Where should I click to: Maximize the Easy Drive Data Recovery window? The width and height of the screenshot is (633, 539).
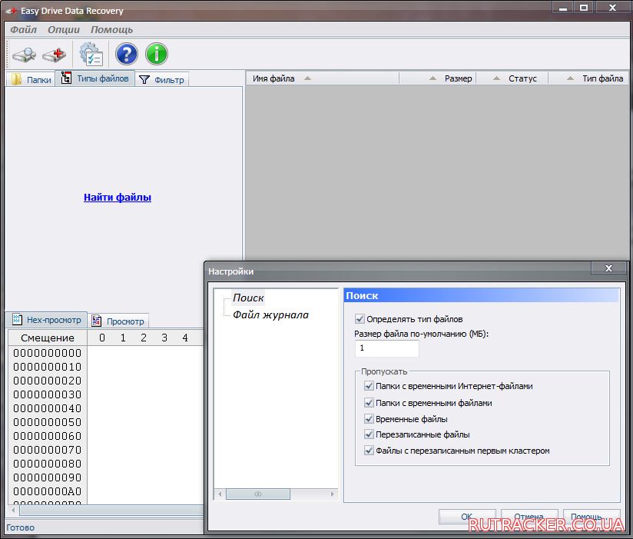click(584, 8)
